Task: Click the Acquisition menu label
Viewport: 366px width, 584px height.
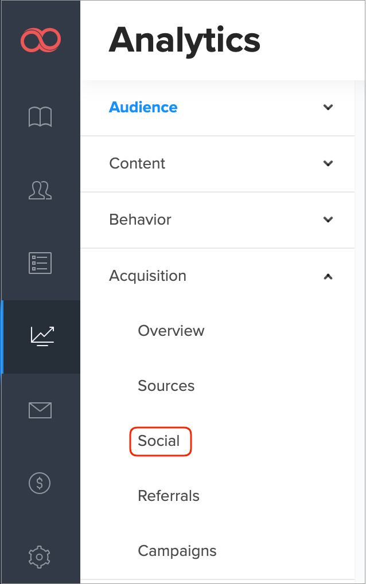Action: coord(147,276)
